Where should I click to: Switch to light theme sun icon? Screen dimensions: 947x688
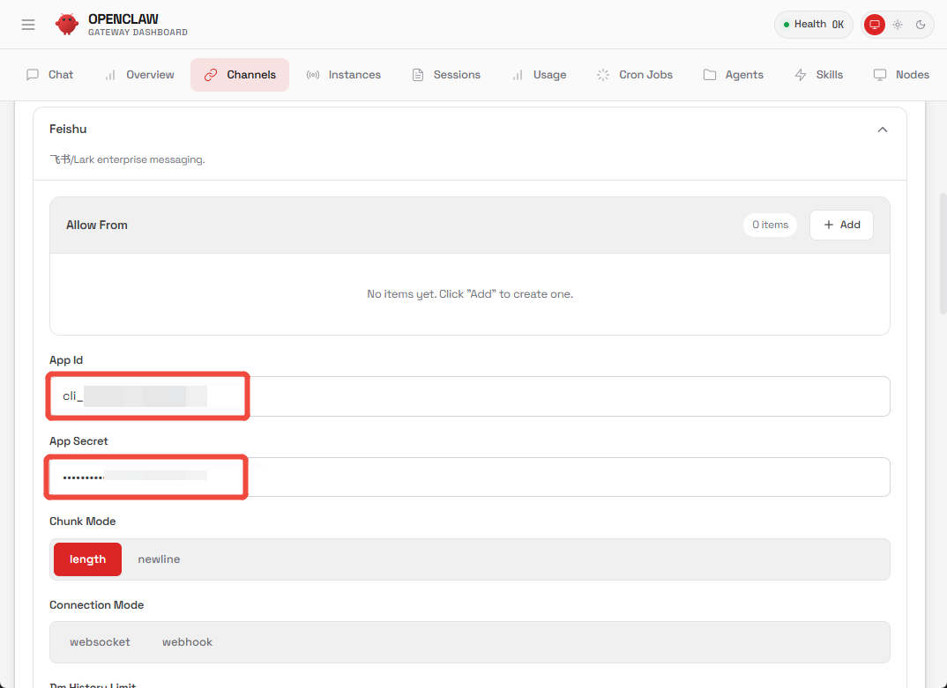[898, 25]
